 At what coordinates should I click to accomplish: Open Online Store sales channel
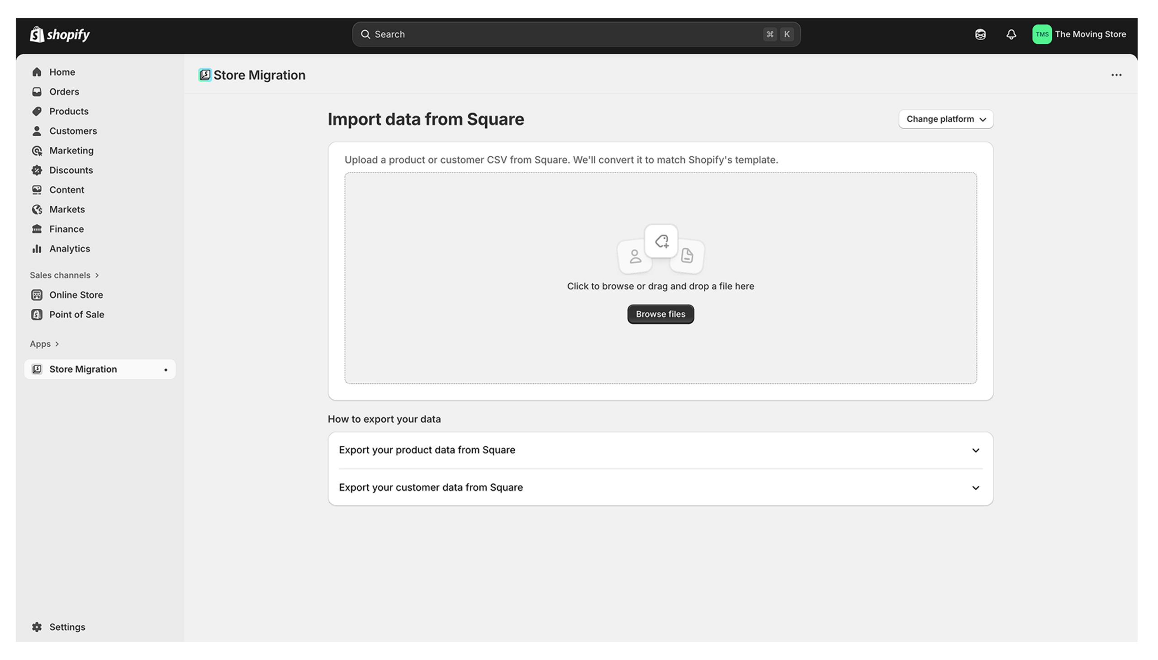click(76, 295)
